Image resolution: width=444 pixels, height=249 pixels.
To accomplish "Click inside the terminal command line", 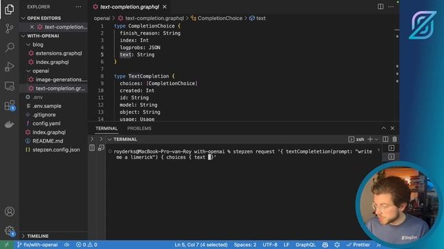I will [x=244, y=154].
